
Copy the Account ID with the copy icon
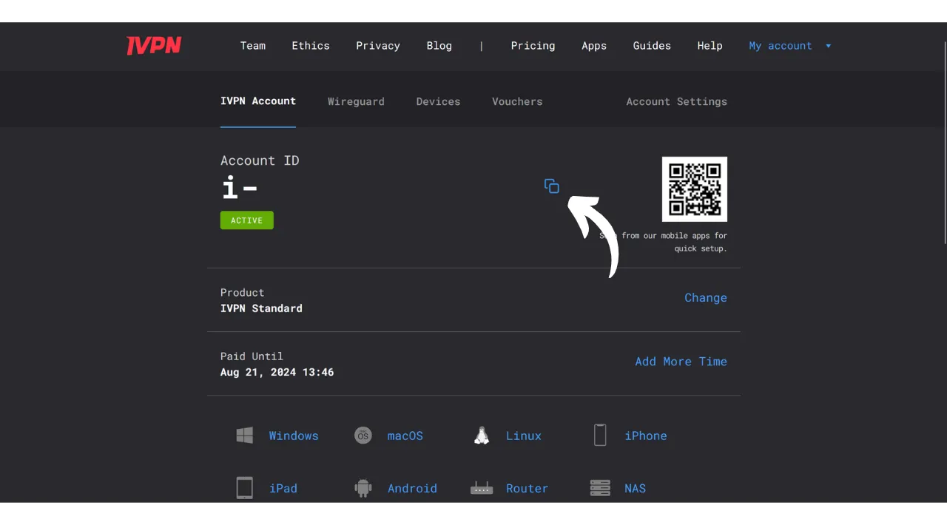(x=552, y=186)
